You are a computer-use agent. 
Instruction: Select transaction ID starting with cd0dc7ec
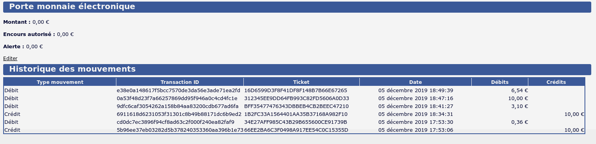tap(176, 122)
